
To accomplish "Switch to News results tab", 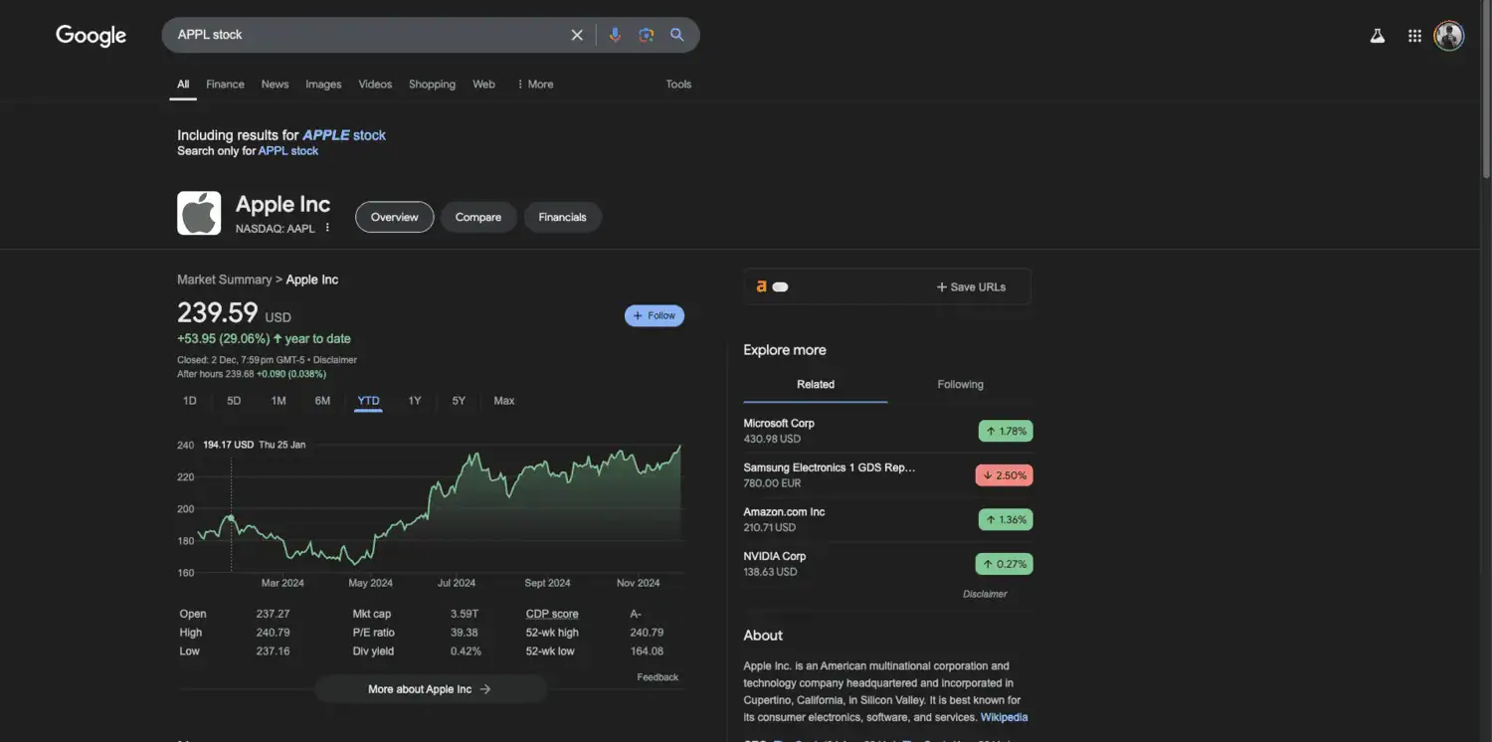I will click(x=275, y=85).
